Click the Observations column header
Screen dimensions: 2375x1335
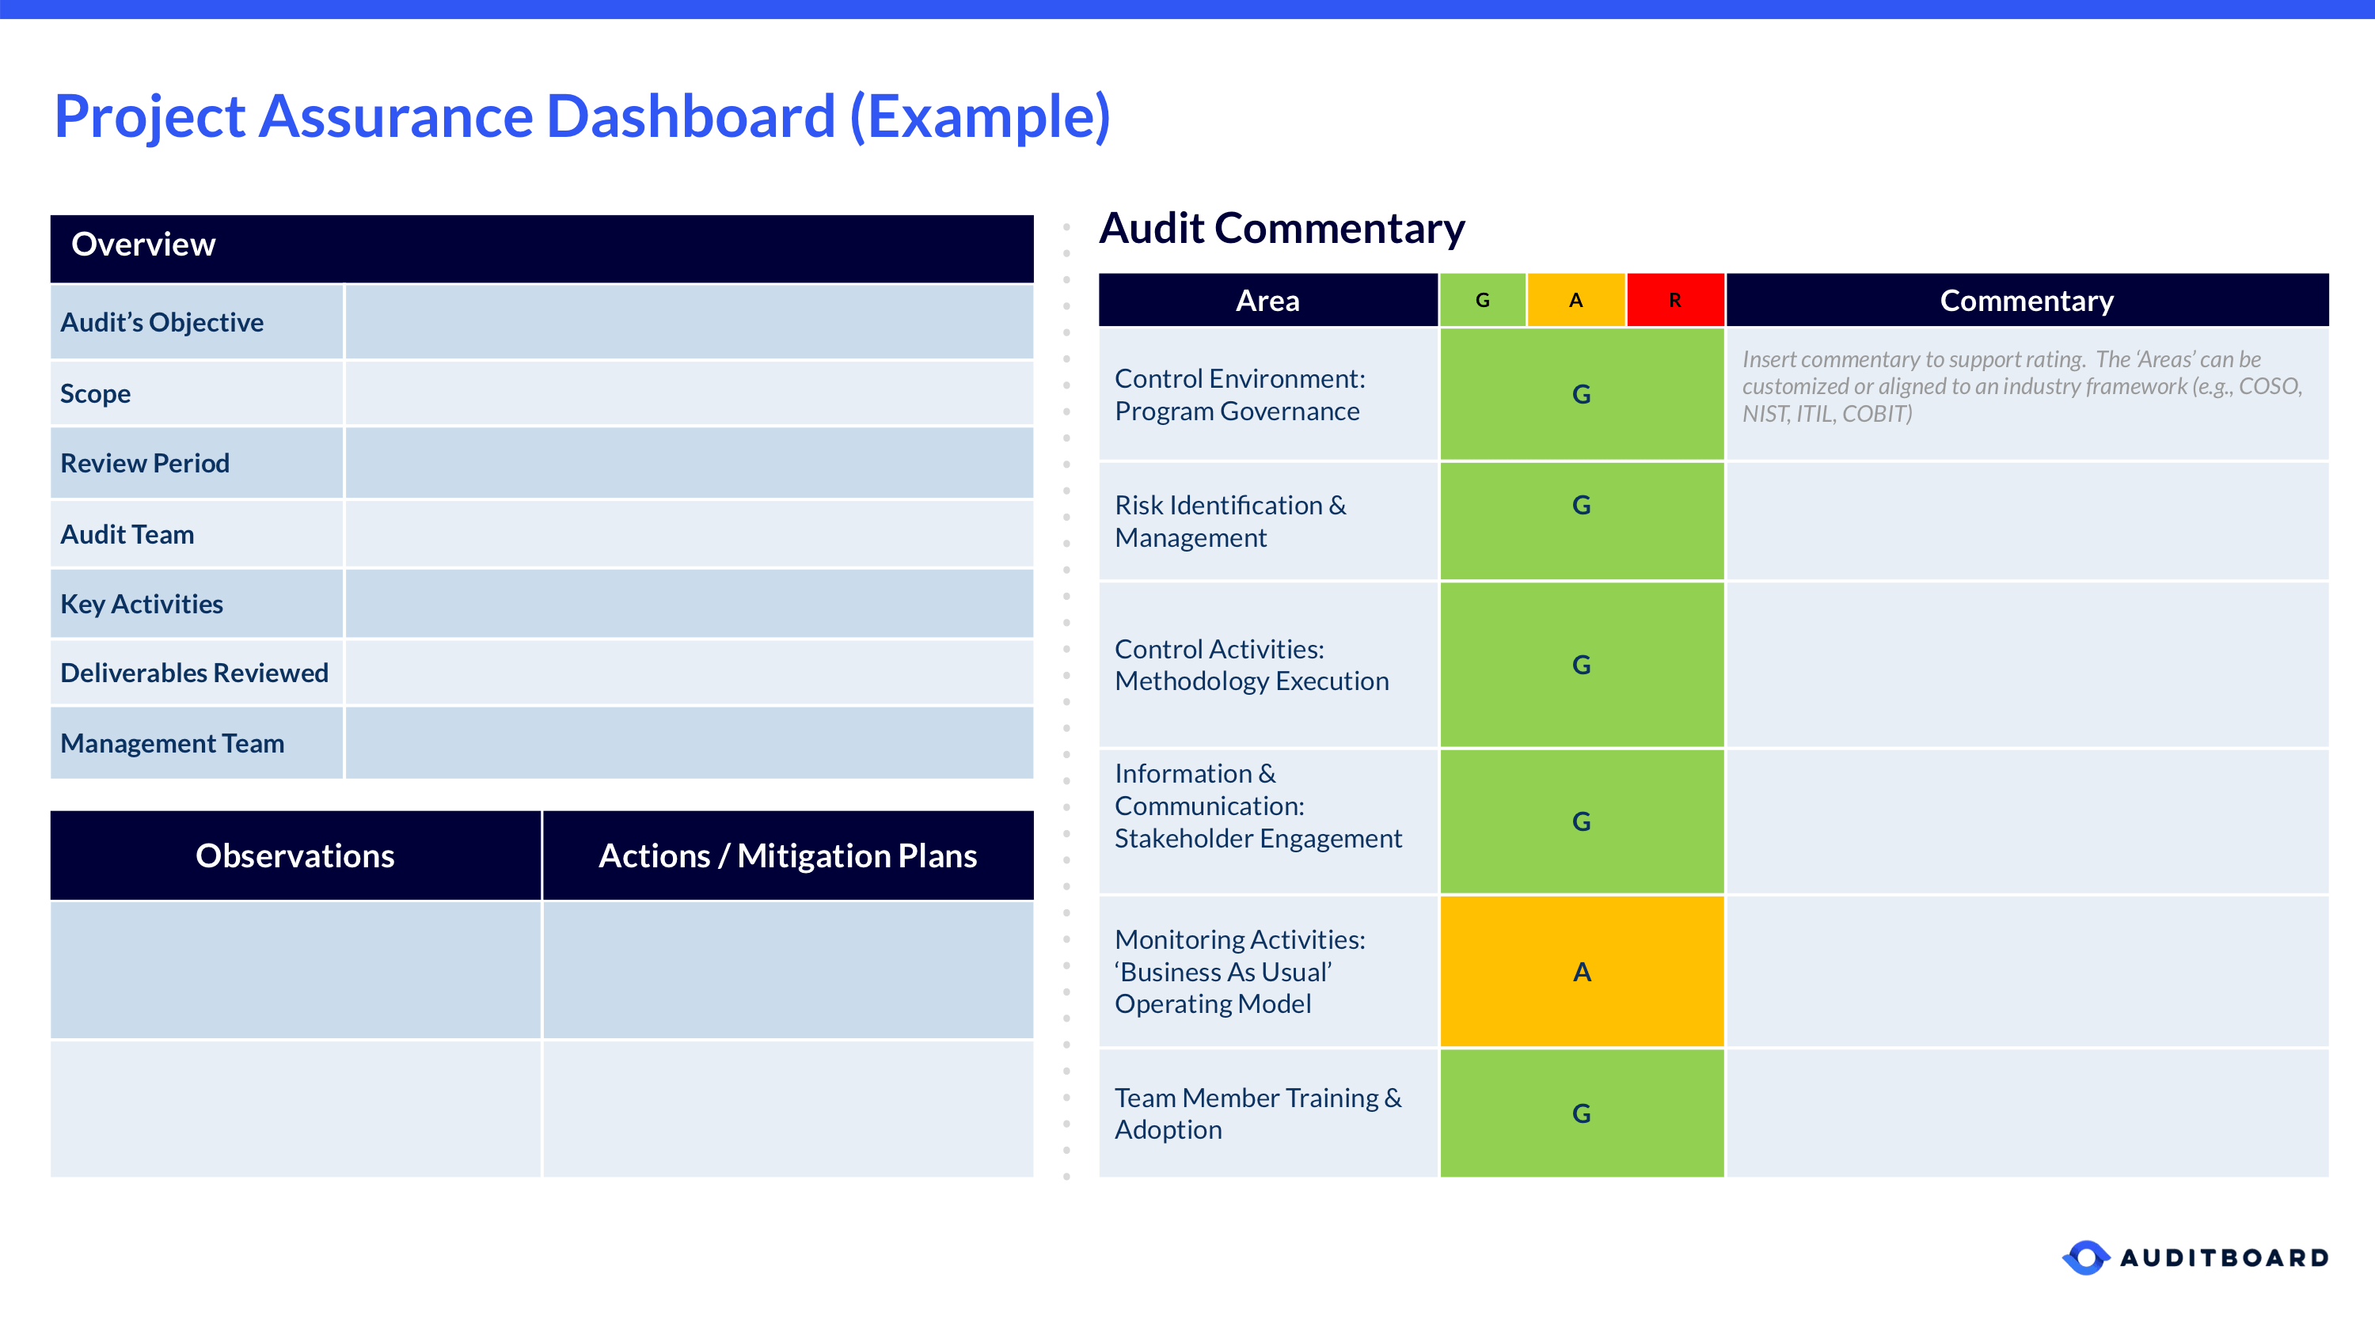coord(295,855)
